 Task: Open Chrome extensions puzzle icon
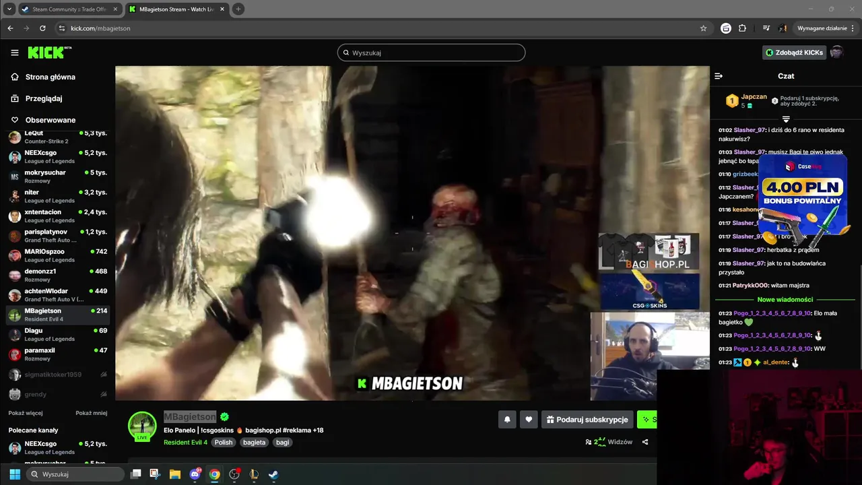[x=742, y=28]
